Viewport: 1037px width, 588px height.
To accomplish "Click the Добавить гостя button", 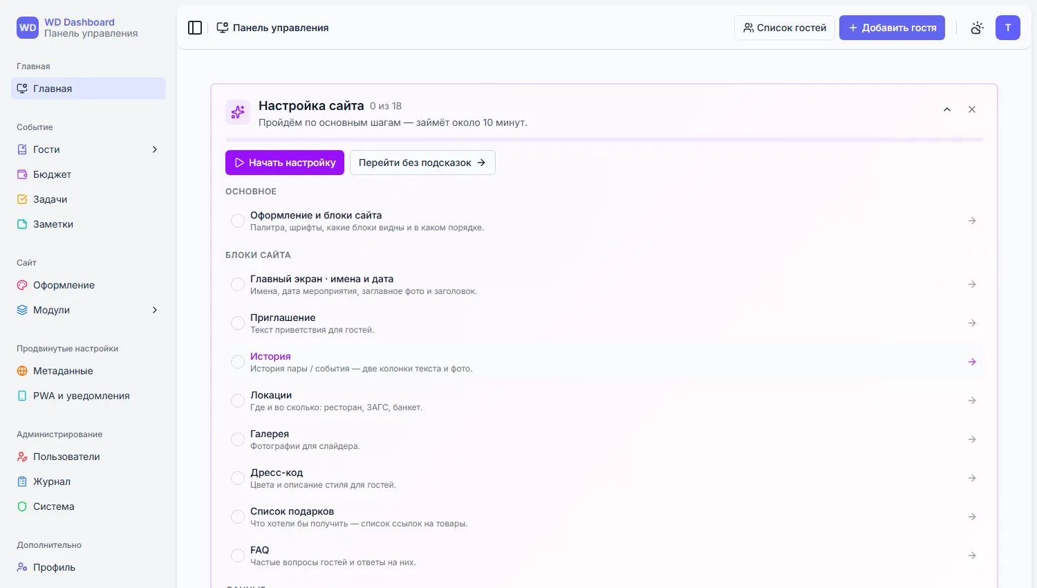I will click(x=892, y=28).
